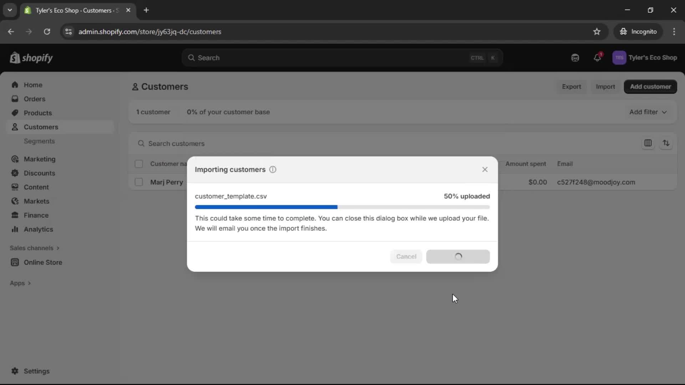Screen dimensions: 685x385
Task: Bookmark the page with the star icon
Action: (x=597, y=31)
